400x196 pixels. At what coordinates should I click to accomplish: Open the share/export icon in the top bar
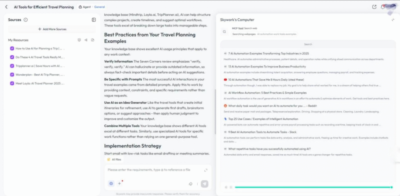[x=375, y=7]
